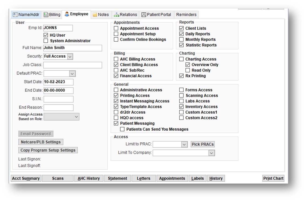
Task: Toggle Financial Access checkbox
Action: tap(116, 76)
